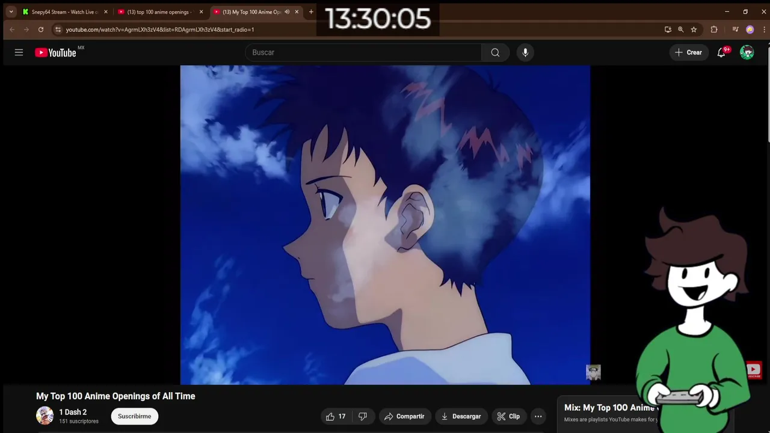Open Compartir share dialog
Screen dimensions: 770x433
click(x=404, y=416)
